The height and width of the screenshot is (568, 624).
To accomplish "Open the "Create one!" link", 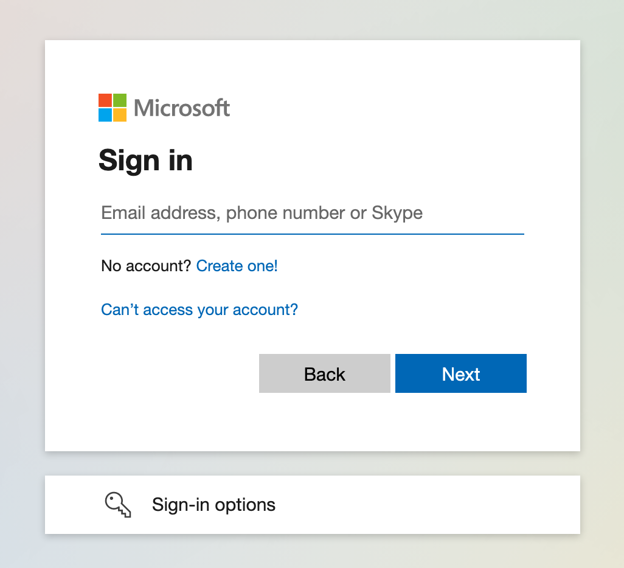I will point(237,266).
